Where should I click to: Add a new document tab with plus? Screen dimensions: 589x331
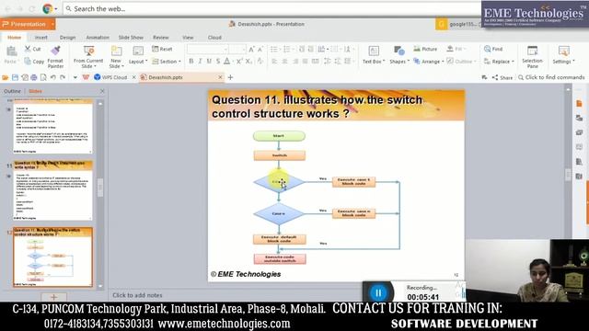pos(230,77)
